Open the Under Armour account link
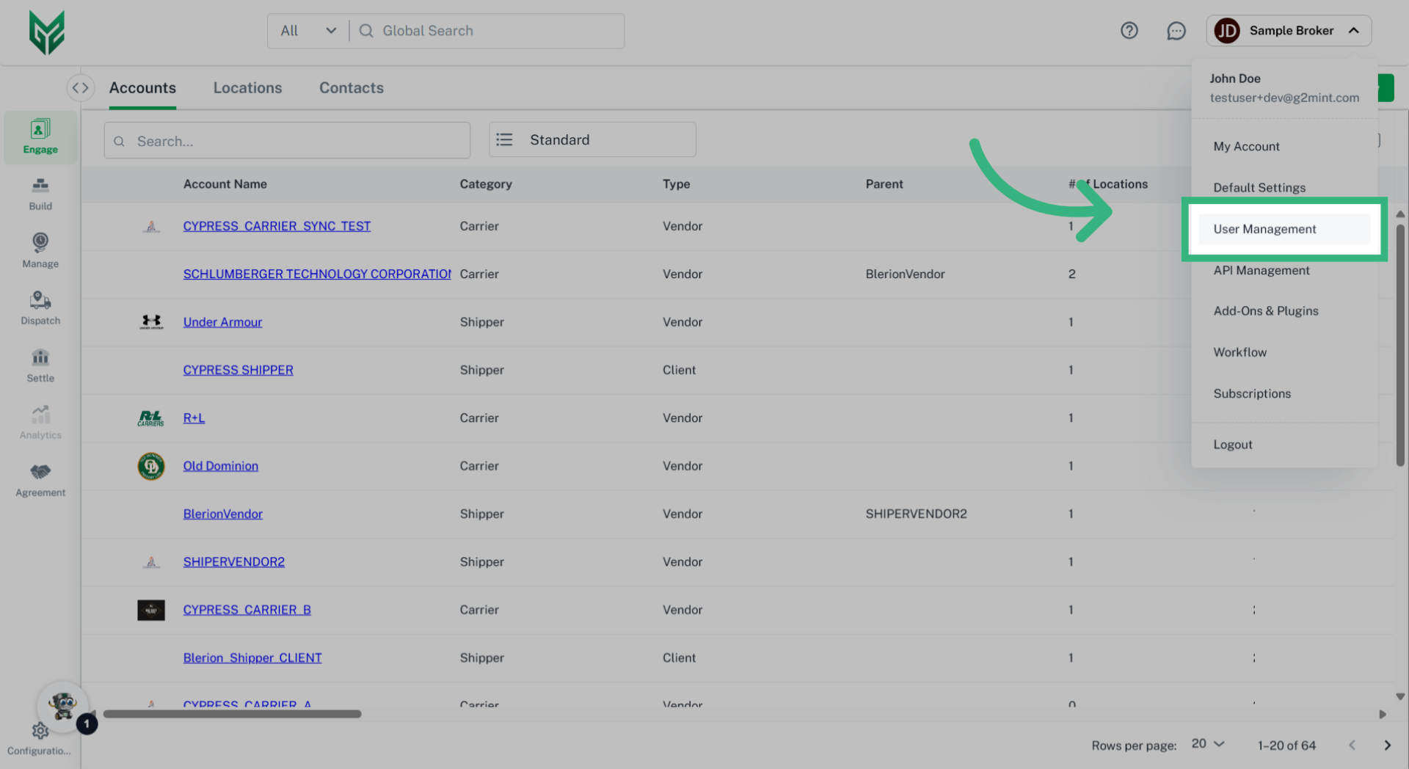Viewport: 1409px width, 769px height. (222, 321)
